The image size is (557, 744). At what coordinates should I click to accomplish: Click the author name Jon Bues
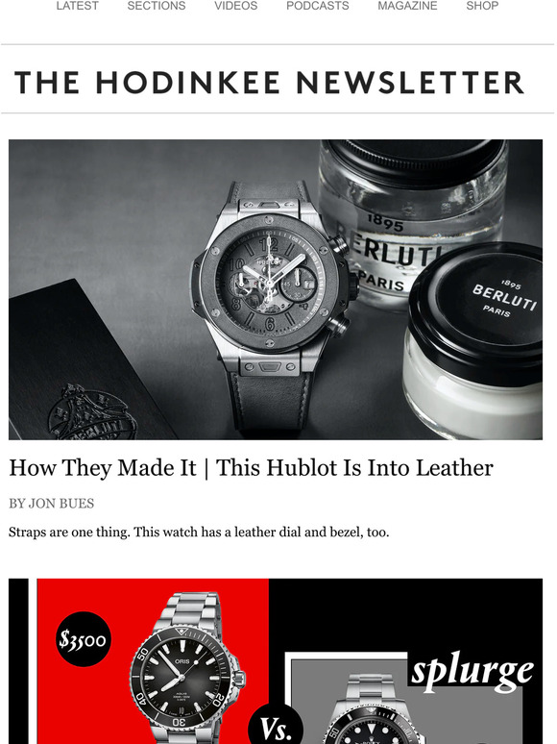pyautogui.click(x=61, y=504)
